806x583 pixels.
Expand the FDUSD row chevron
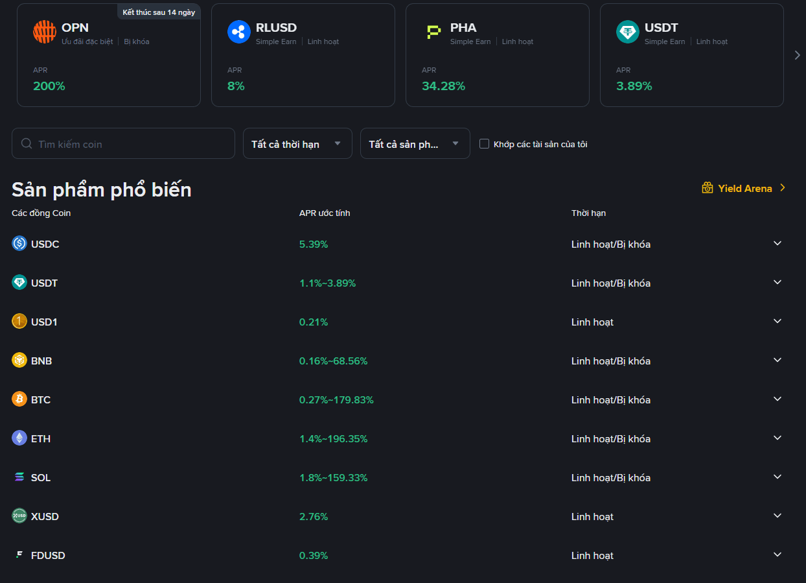click(x=777, y=554)
